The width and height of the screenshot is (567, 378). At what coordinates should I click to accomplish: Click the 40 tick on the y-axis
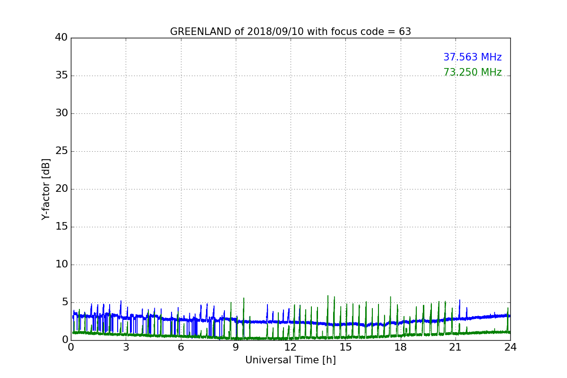tap(61, 38)
